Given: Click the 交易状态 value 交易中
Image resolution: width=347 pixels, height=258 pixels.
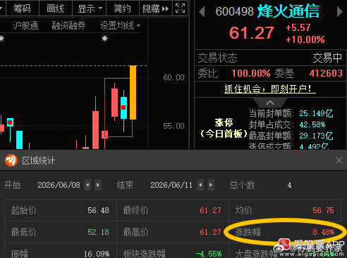Looking at the screenshot, I should [x=327, y=58].
